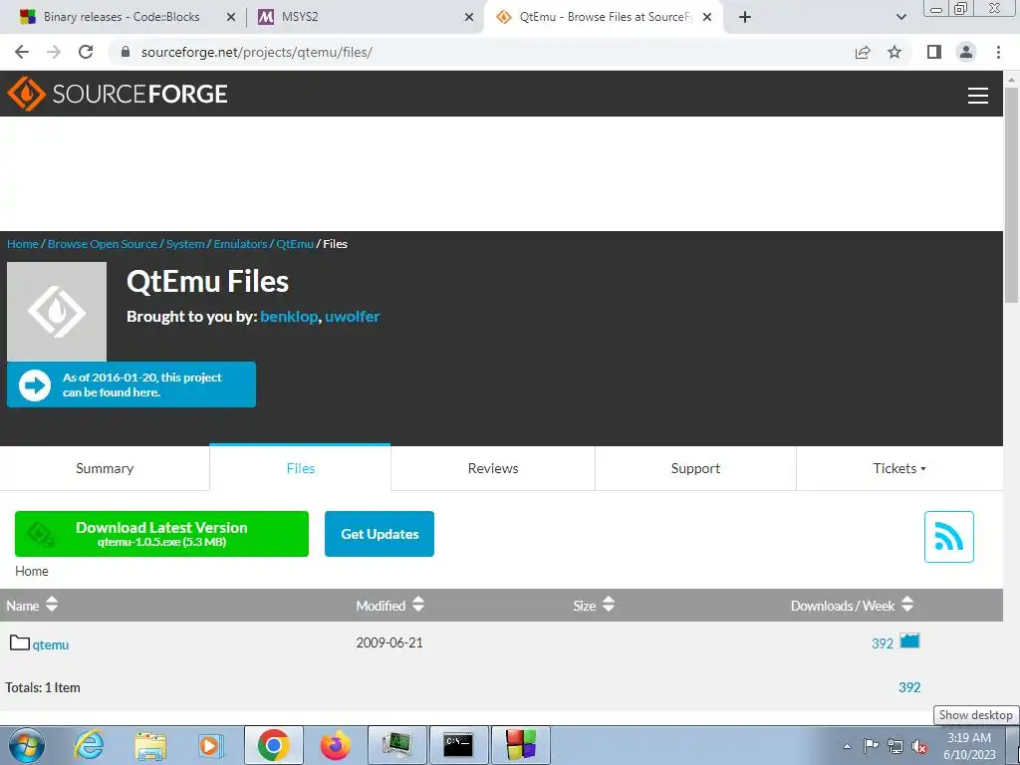This screenshot has height=765, width=1020.
Task: Sort by Downloads / Week arrows
Action: click(907, 605)
